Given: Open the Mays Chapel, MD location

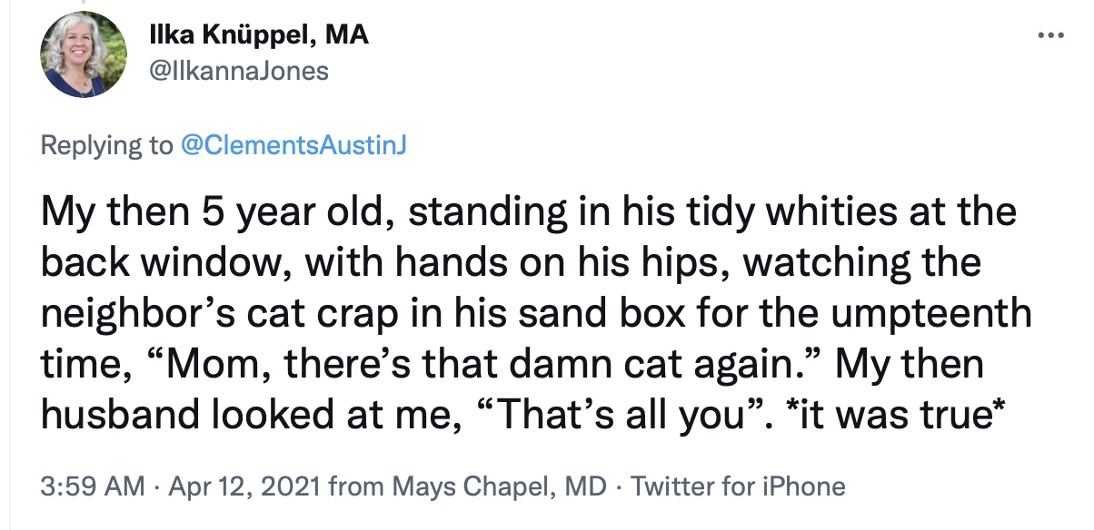Looking at the screenshot, I should (501, 487).
